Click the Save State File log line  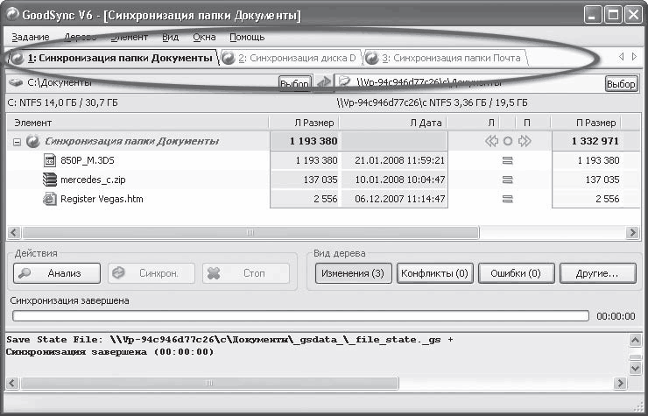click(229, 340)
